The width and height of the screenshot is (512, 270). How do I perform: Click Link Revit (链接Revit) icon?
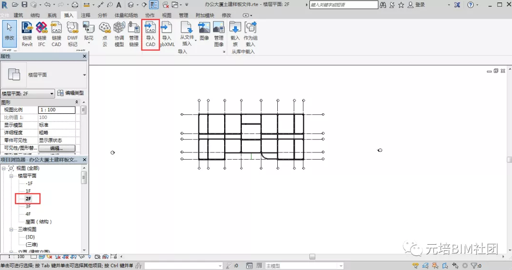27,33
